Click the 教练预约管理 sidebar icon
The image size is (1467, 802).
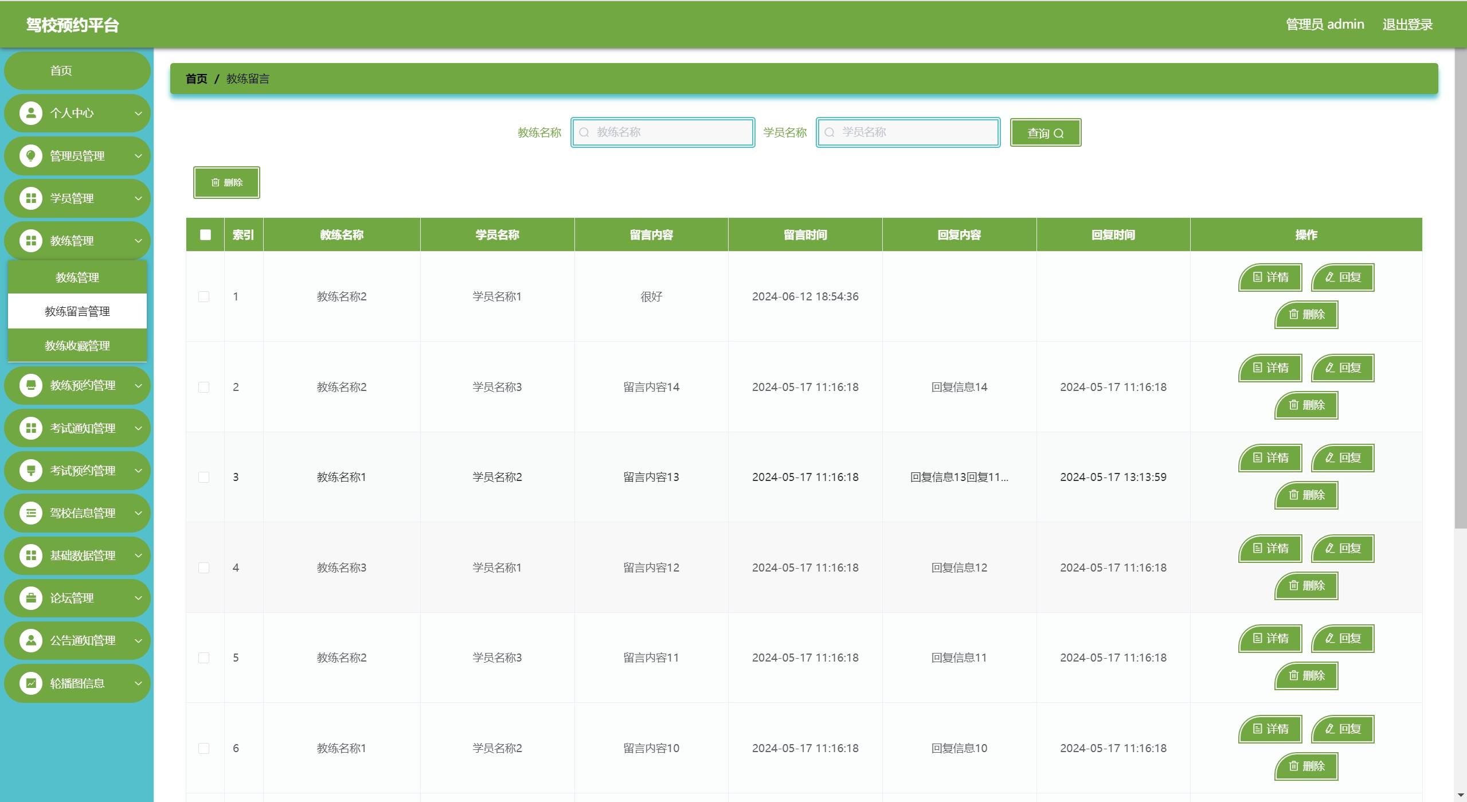31,385
